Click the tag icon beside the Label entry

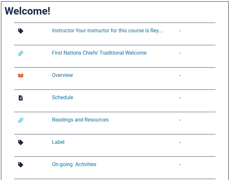[x=21, y=143]
